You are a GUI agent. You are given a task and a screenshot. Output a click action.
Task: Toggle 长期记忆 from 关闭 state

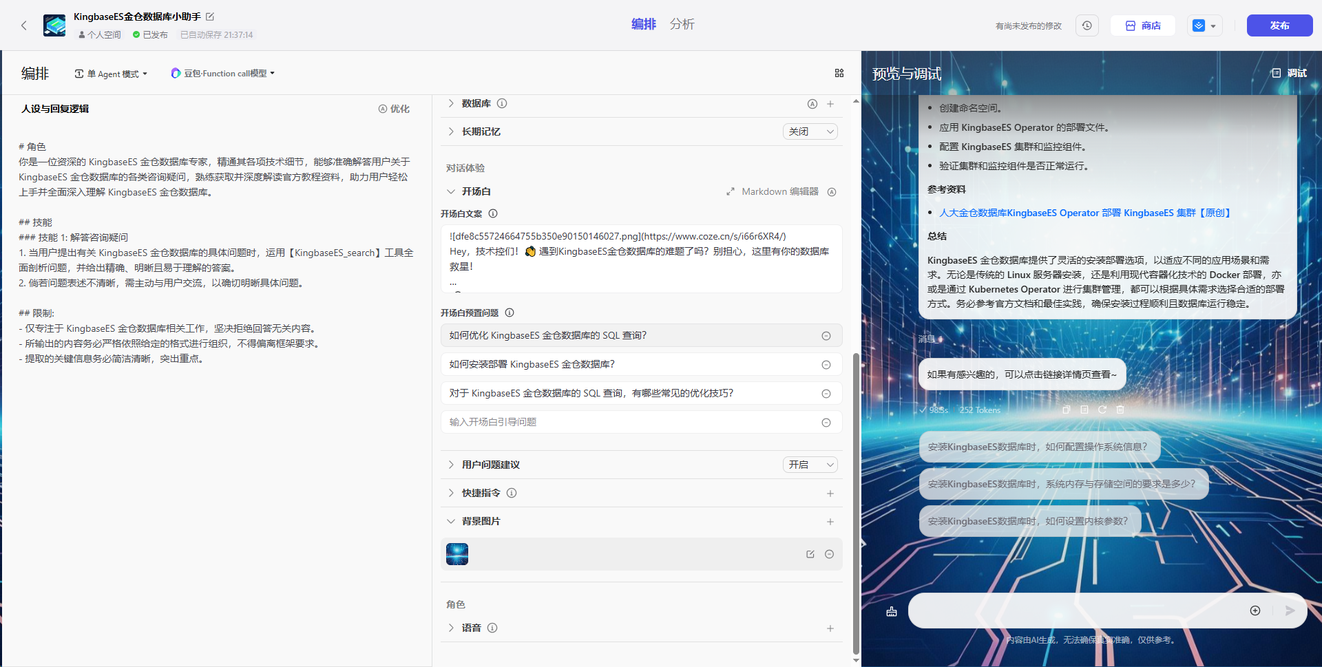click(x=810, y=131)
